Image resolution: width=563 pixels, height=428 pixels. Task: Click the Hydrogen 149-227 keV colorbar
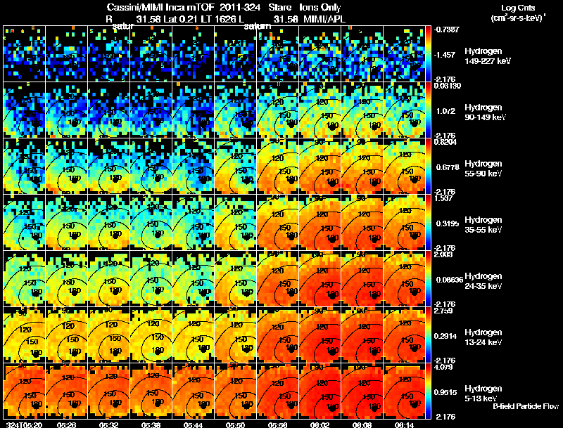(x=428, y=53)
